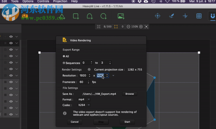Image resolution: width=216 pixels, height=129 pixels.
Task: Click the Framerate 60 stepper arrows
Action: click(88, 82)
